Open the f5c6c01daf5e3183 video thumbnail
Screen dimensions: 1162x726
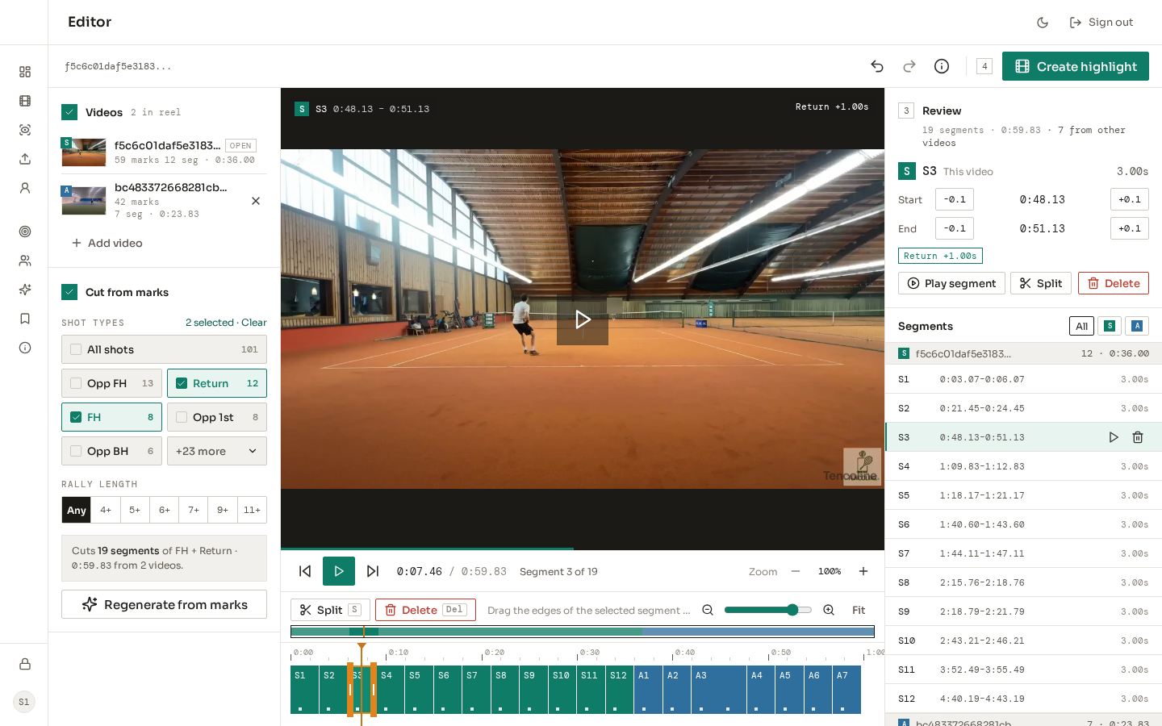(84, 152)
